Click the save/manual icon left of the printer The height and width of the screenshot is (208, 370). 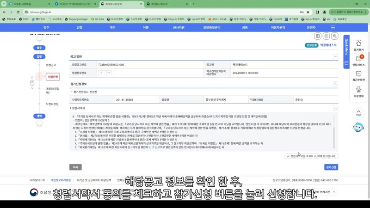tap(318, 36)
